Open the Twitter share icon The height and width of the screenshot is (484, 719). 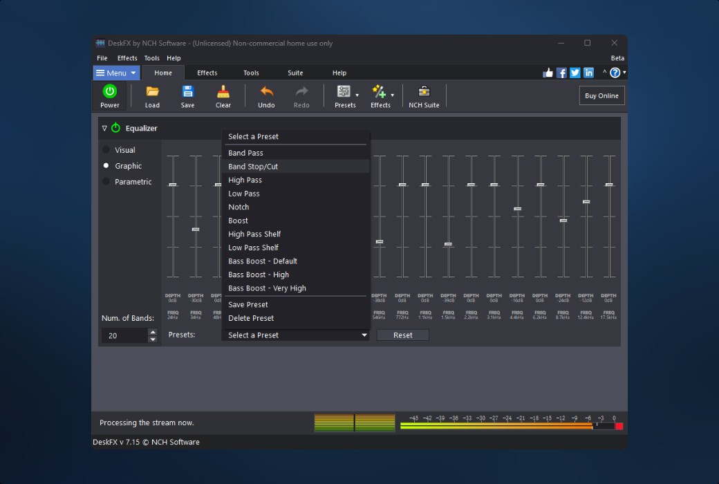[575, 72]
